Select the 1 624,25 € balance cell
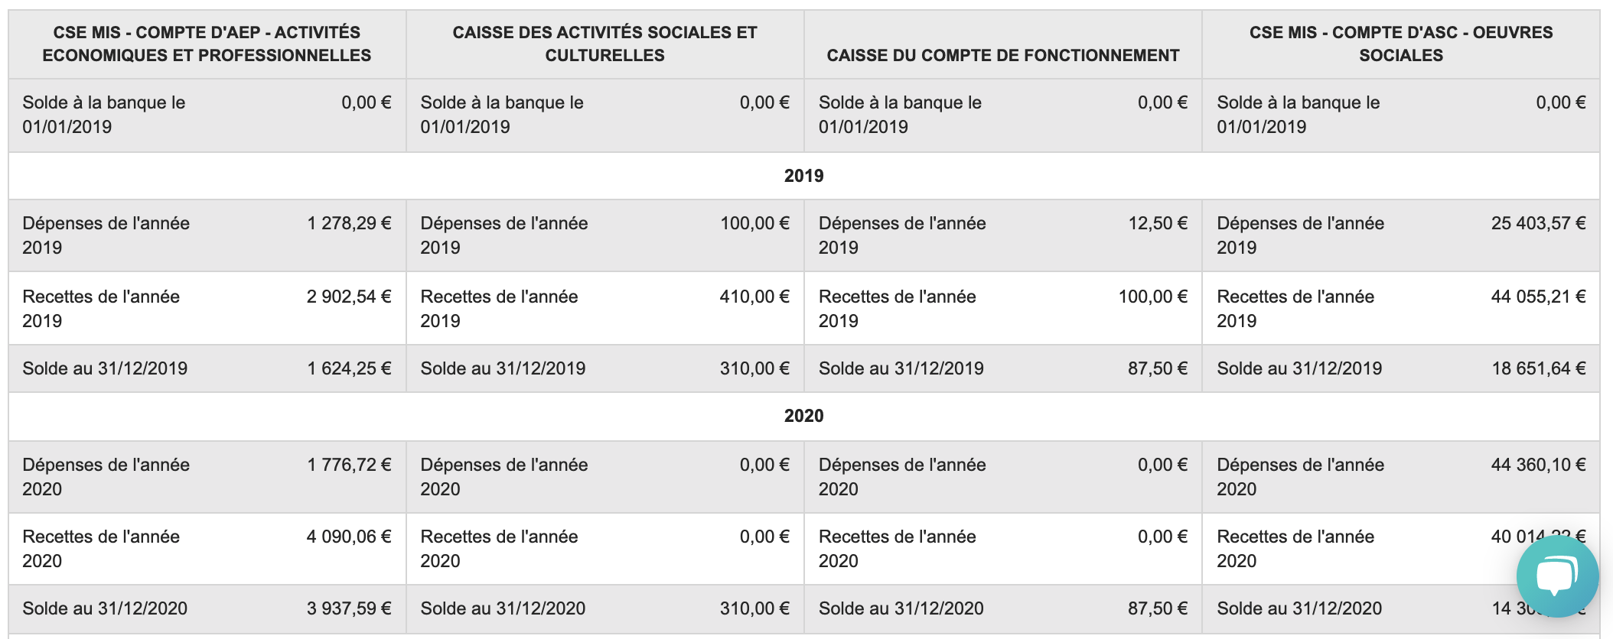Image resolution: width=1613 pixels, height=639 pixels. tap(349, 368)
